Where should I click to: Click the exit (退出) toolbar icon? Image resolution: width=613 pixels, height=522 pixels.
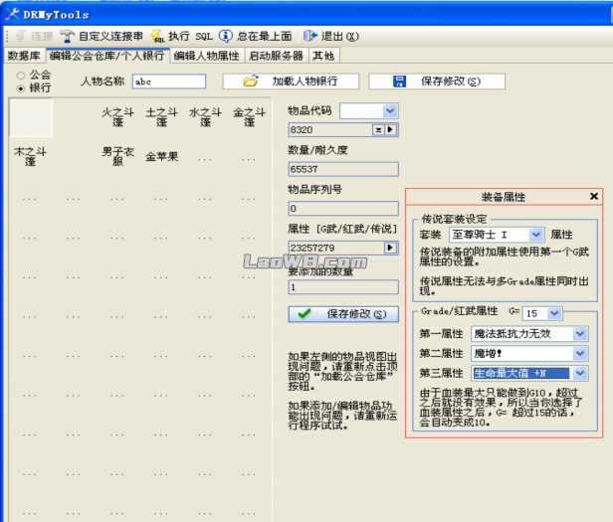(x=311, y=36)
